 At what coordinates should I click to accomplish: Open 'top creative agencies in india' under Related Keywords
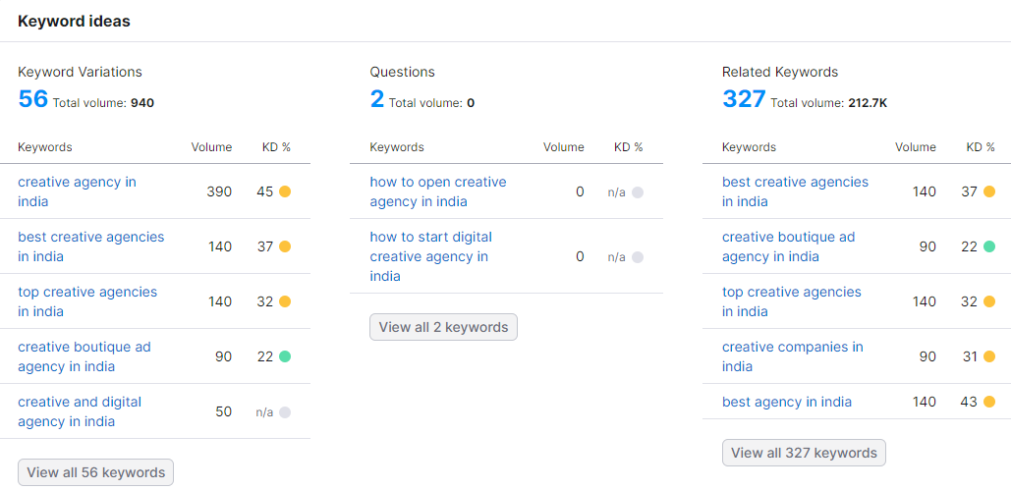[791, 301]
